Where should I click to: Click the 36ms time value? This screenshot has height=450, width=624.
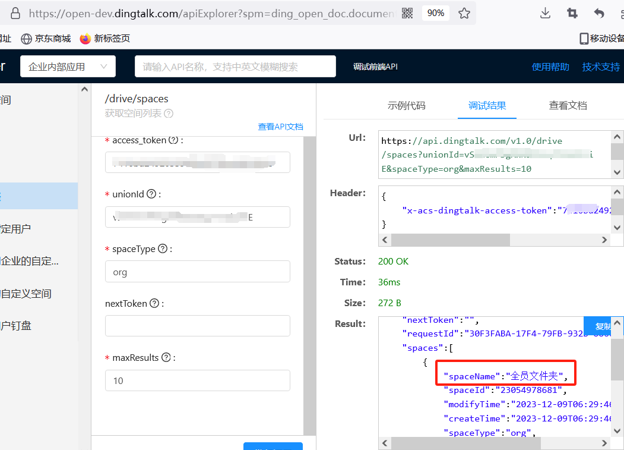[x=389, y=282]
